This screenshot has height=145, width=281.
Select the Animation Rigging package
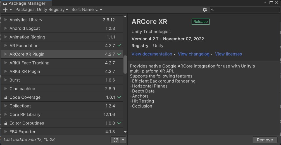pos(62,37)
